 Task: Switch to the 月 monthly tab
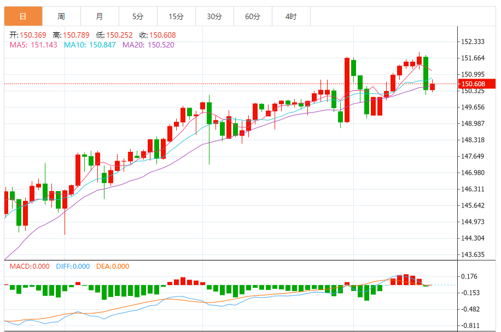pyautogui.click(x=100, y=16)
